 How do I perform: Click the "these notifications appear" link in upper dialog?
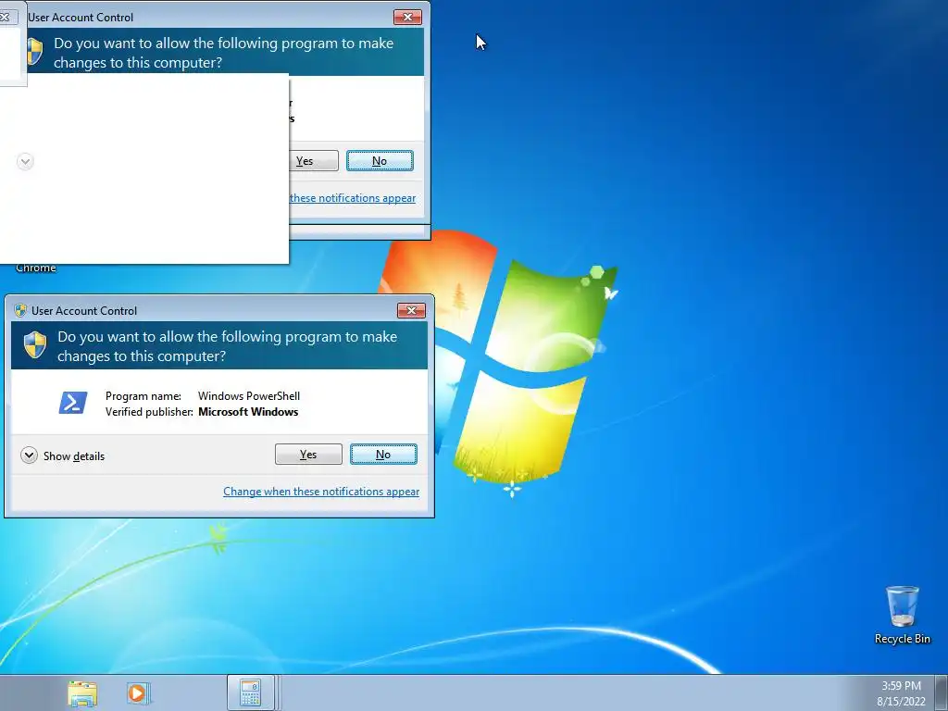[353, 198]
